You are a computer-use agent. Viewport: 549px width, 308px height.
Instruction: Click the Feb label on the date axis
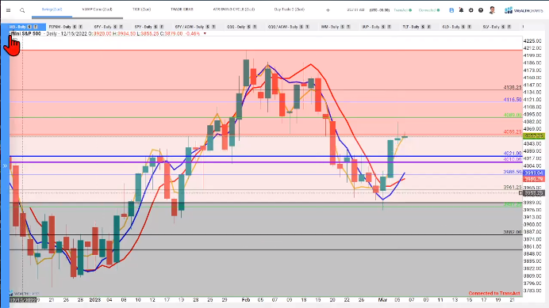(246, 300)
